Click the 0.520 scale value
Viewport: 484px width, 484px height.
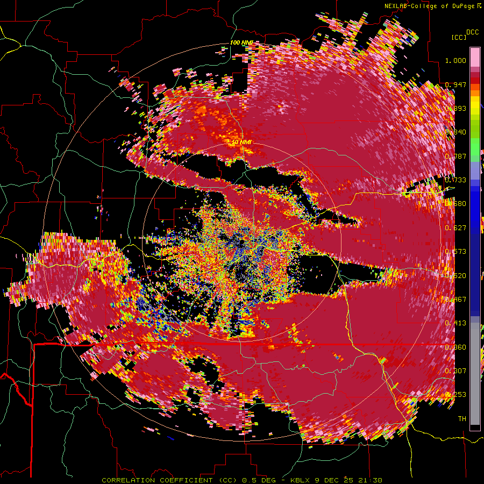(455, 276)
